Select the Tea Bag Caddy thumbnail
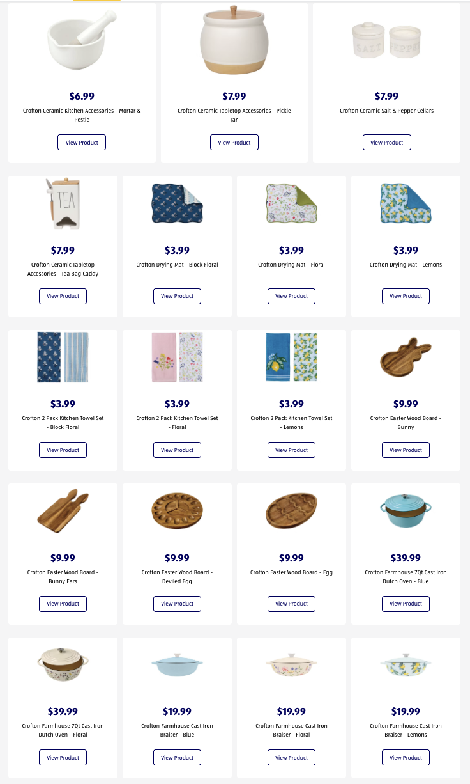 (63, 203)
